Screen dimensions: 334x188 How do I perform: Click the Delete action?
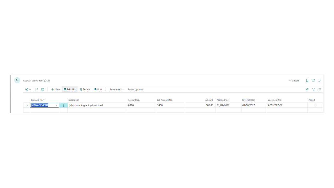(85, 89)
